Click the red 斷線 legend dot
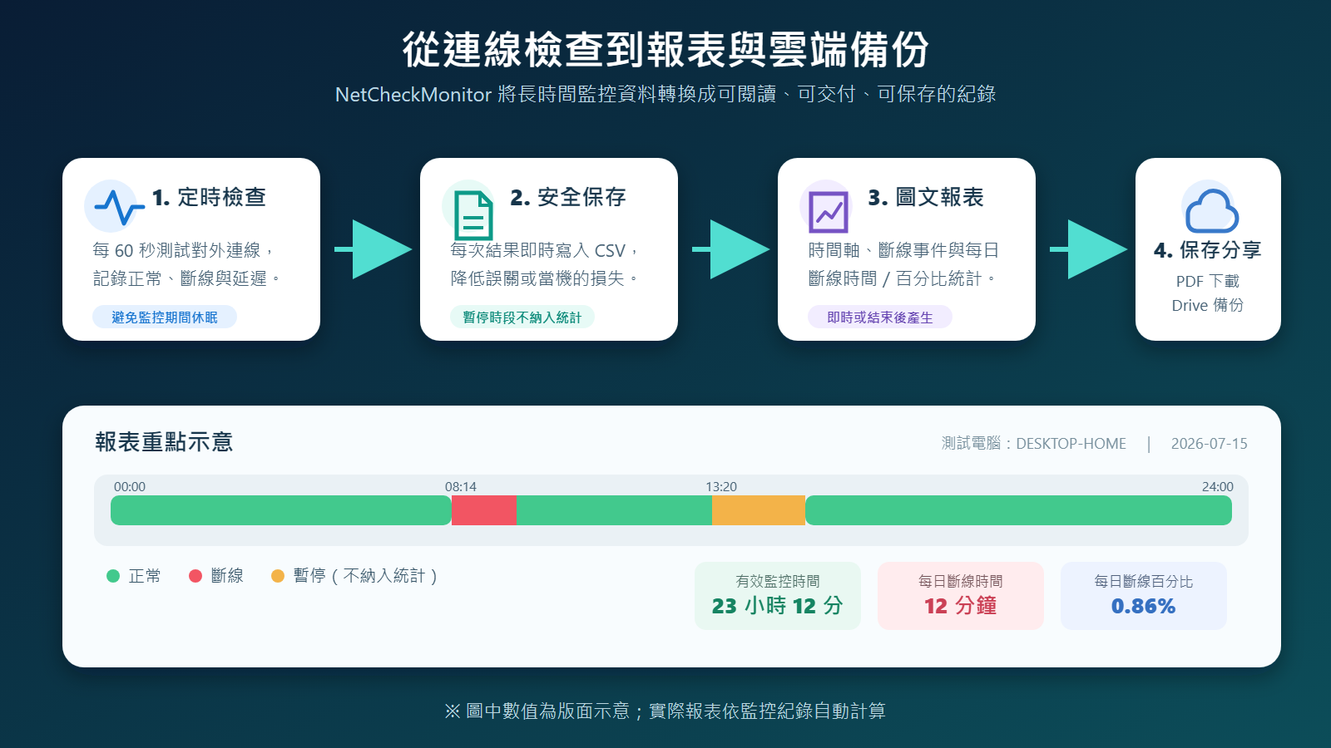Viewport: 1331px width, 748px height. pos(195,576)
